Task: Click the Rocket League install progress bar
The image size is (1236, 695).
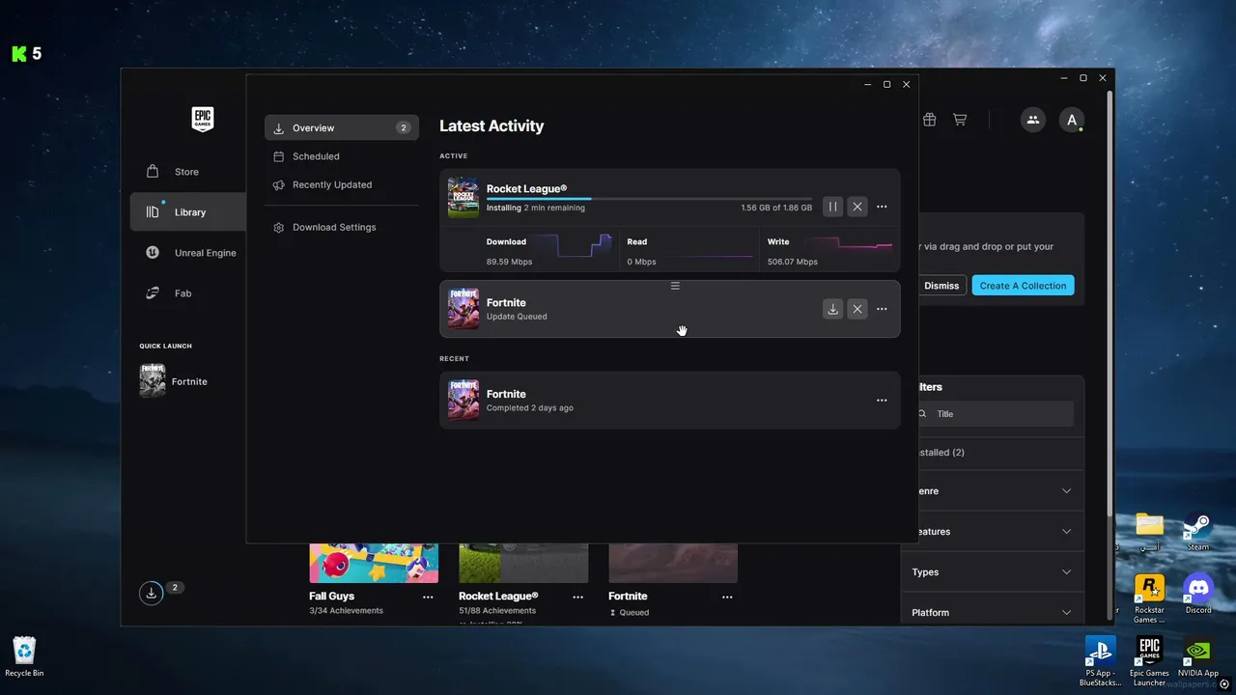Action: (649, 199)
